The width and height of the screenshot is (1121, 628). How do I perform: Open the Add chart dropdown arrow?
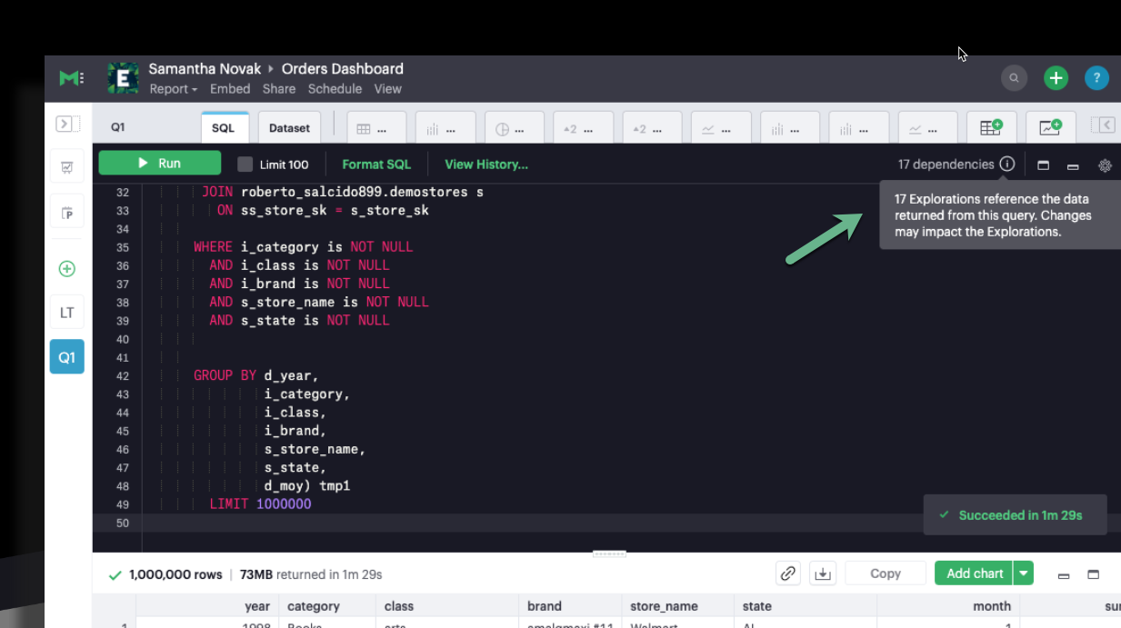point(1025,573)
